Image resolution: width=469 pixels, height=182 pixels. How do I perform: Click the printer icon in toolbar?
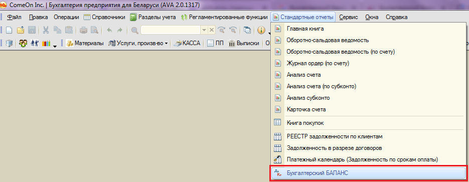pyautogui.click(x=83, y=30)
